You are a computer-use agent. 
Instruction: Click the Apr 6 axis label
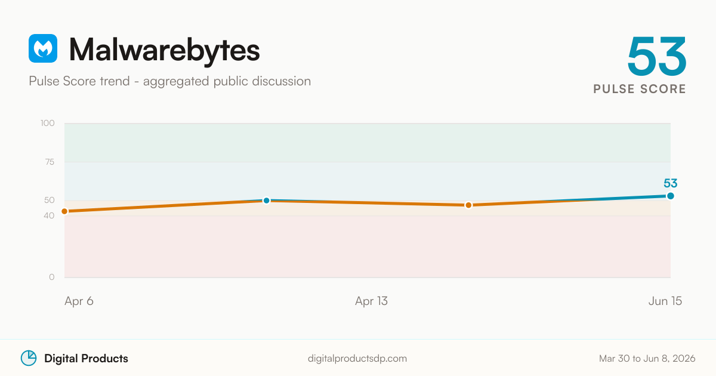pyautogui.click(x=79, y=301)
